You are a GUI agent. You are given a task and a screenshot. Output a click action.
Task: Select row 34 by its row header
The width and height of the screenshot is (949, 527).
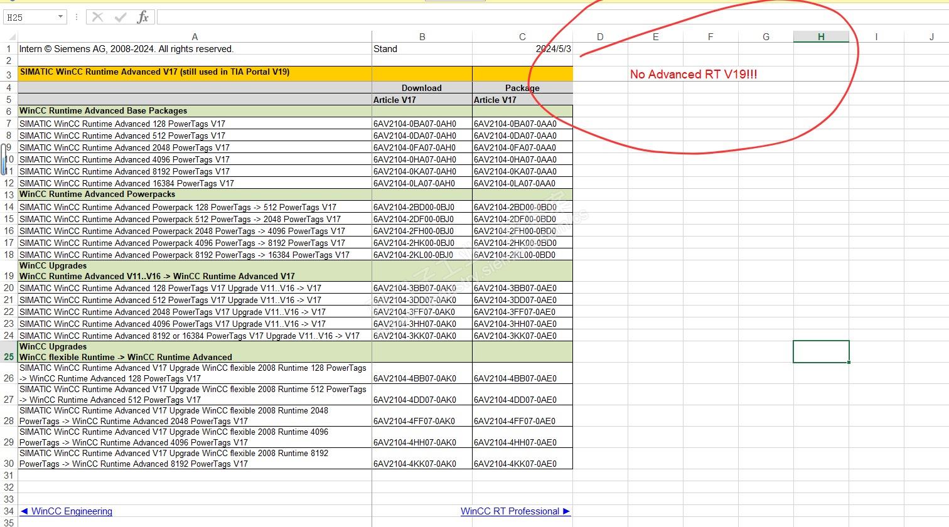[9, 511]
